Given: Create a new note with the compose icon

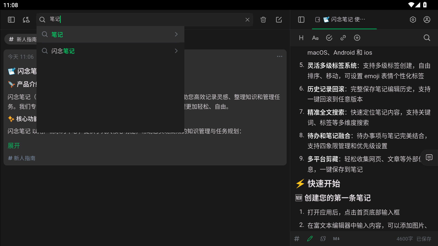Looking at the screenshot, I should click(279, 20).
